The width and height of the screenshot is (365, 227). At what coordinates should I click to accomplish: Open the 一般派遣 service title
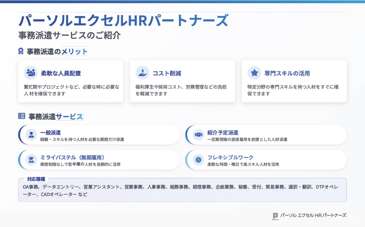(51, 132)
